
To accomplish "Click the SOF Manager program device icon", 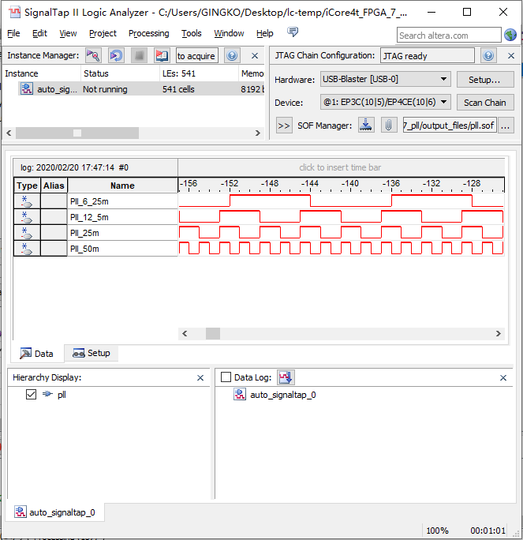I will 366,126.
